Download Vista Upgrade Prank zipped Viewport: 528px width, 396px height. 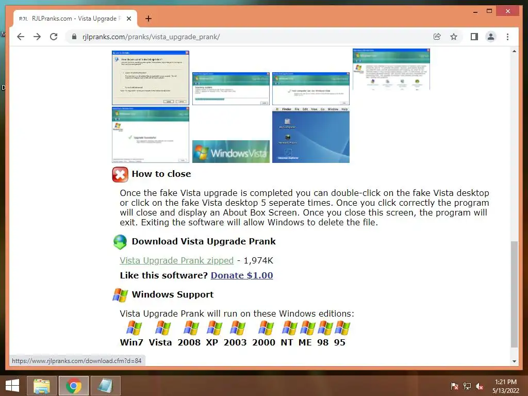[176, 260]
